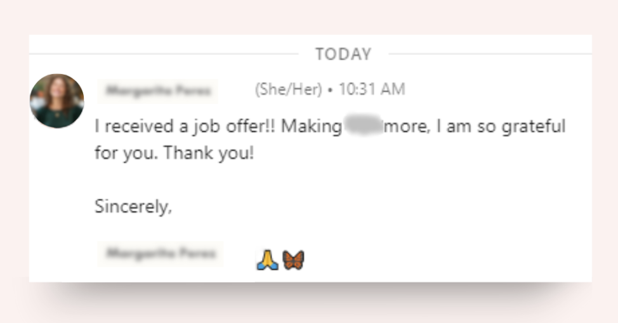Click the word "grateful" in the message
This screenshot has height=323, width=618.
coord(533,126)
